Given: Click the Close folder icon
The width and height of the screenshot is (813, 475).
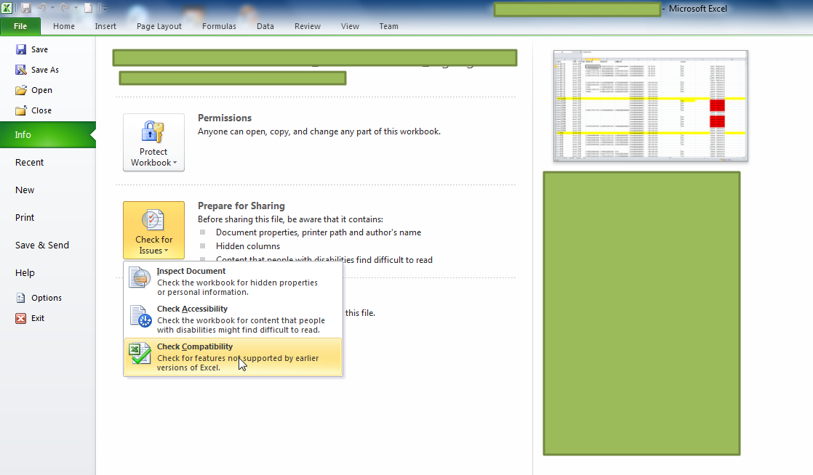Looking at the screenshot, I should point(21,110).
